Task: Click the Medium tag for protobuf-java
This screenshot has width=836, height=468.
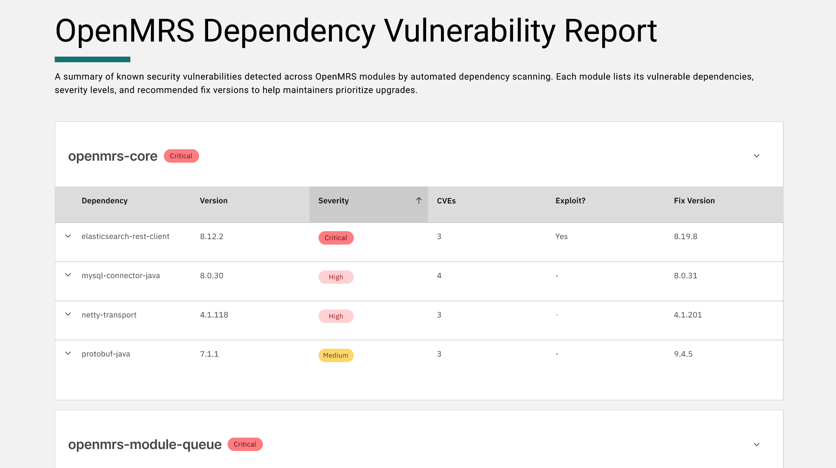Action: point(336,355)
